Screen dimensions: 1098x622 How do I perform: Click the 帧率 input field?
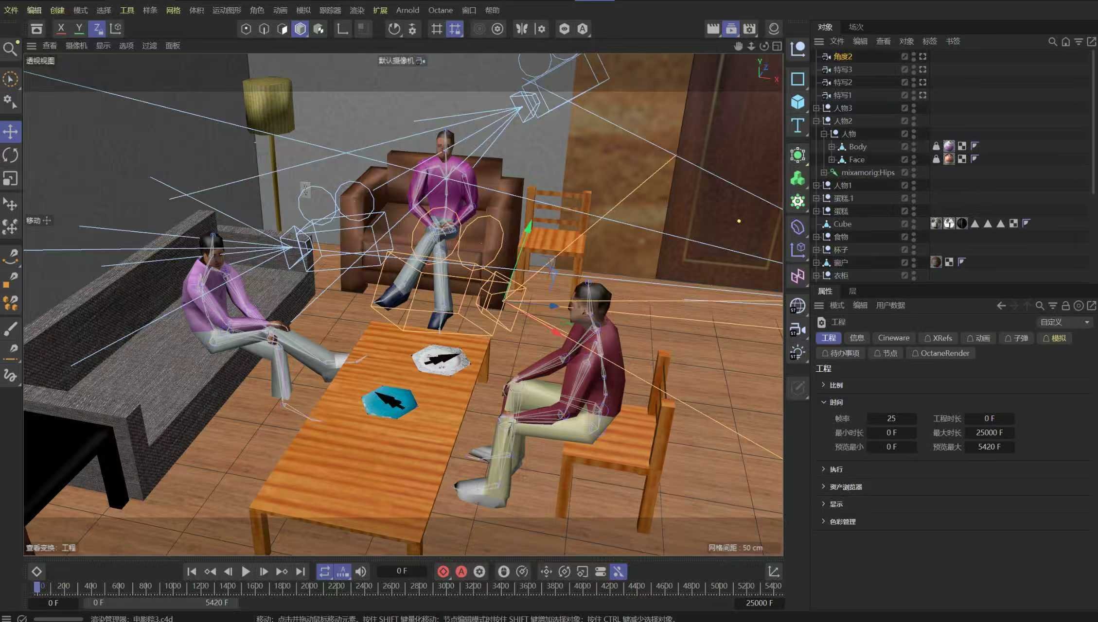point(891,418)
